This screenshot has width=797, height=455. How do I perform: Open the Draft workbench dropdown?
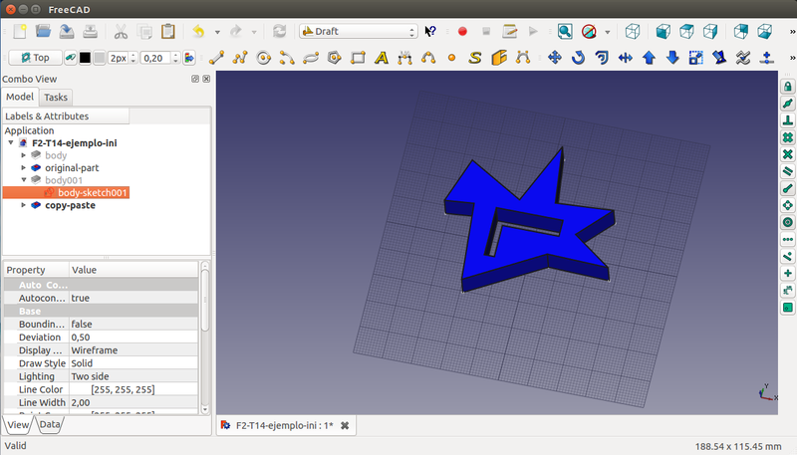tap(357, 31)
